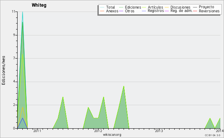Click the x-axis label 2013
The height and width of the screenshot is (138, 224).
159,131
